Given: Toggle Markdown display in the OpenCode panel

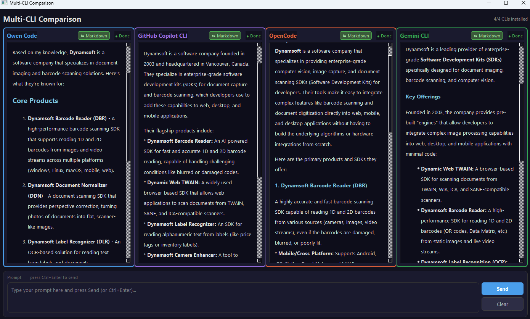Looking at the screenshot, I should coord(355,35).
